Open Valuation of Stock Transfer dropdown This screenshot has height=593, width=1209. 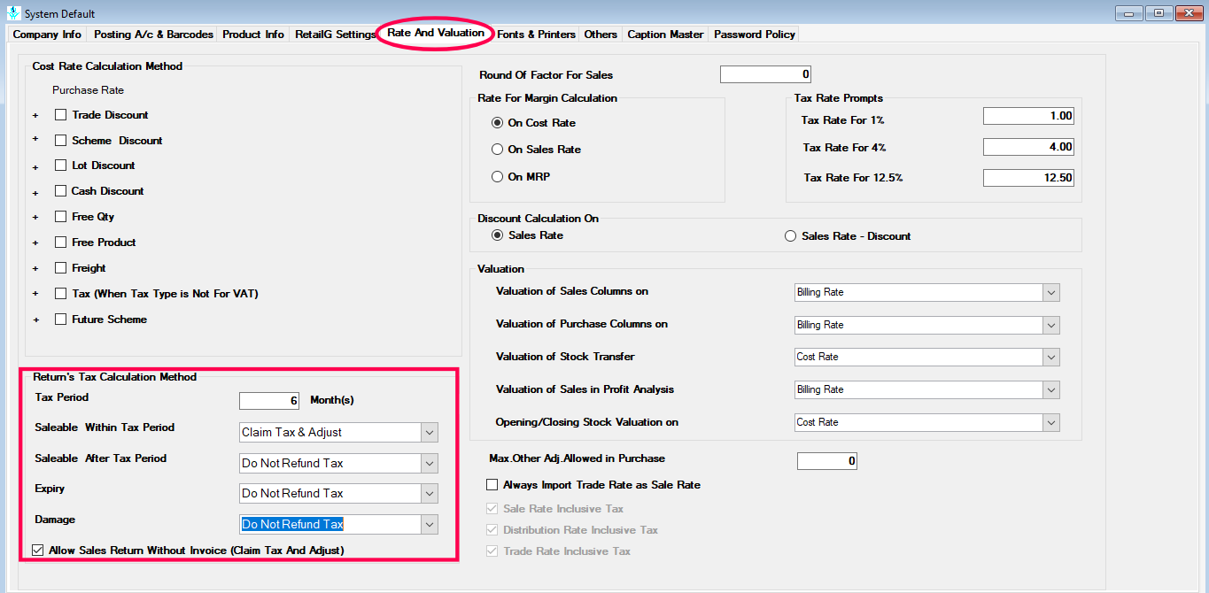[1050, 358]
